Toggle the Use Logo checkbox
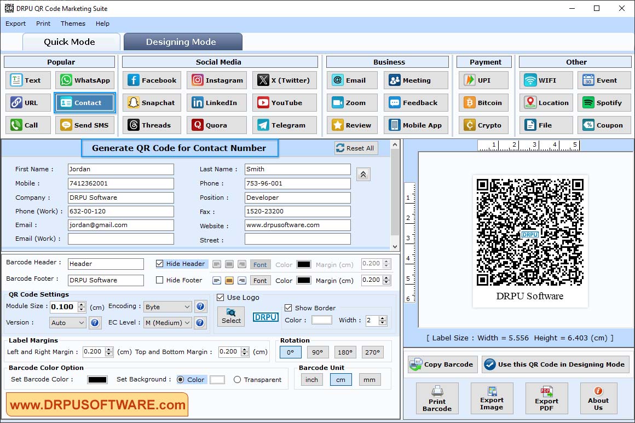The image size is (635, 423). coord(220,298)
